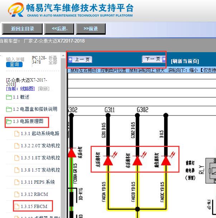Click the 当前：线路图 link

pyautogui.click(x=20, y=89)
